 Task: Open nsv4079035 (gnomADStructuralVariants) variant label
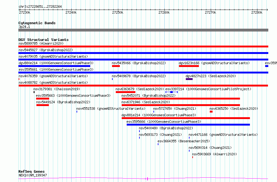pos(53,56)
